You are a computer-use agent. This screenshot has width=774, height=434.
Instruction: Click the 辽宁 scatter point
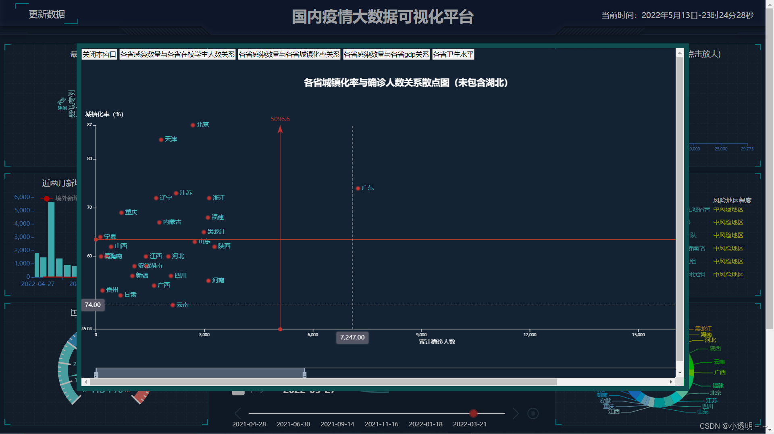156,198
